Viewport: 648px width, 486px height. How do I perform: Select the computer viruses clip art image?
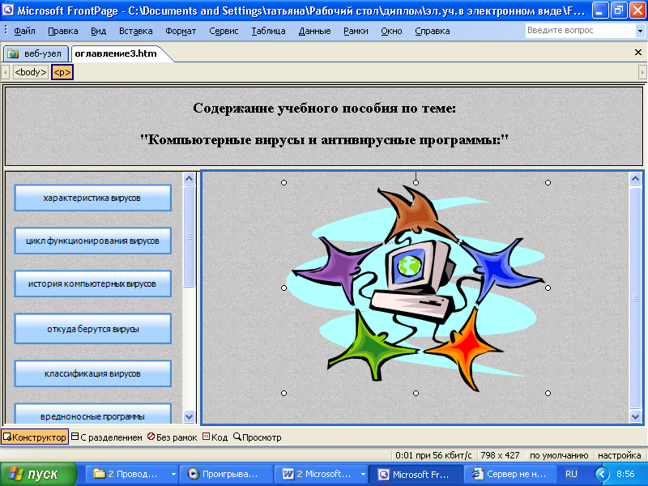(x=417, y=288)
